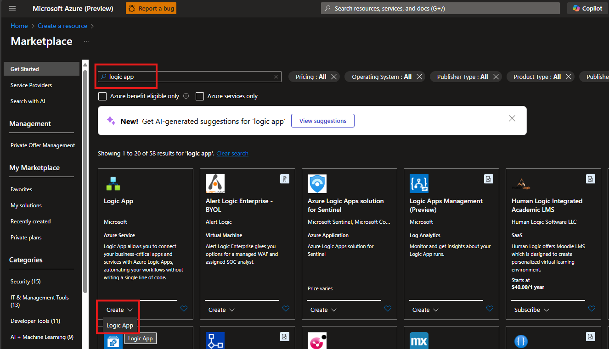Open the hamburger portal menu
Viewport: 609px width, 349px height.
[x=12, y=8]
